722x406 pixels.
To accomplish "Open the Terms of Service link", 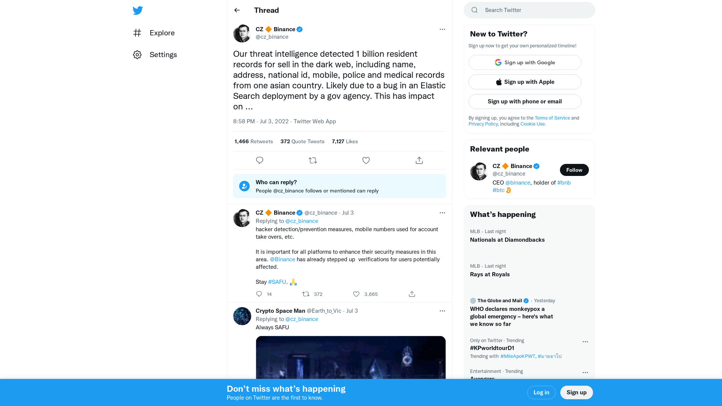I will click(x=552, y=118).
